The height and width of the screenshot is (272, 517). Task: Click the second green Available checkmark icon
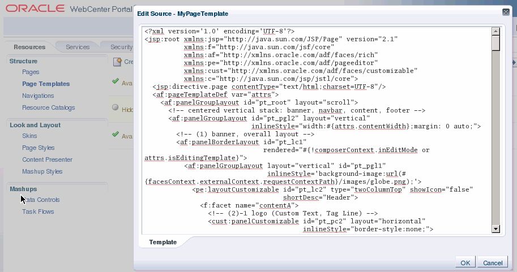coord(116,134)
